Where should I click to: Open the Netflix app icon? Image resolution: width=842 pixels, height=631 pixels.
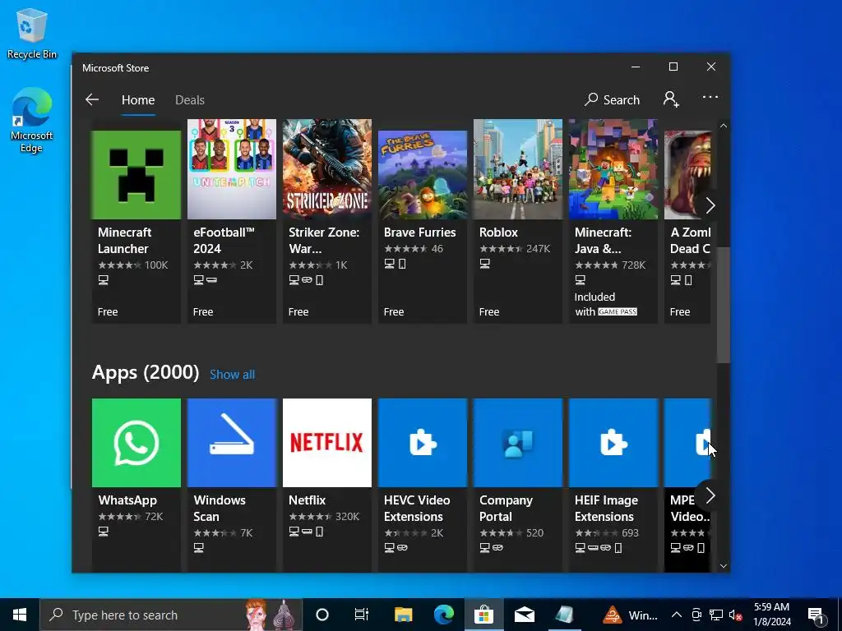click(327, 443)
